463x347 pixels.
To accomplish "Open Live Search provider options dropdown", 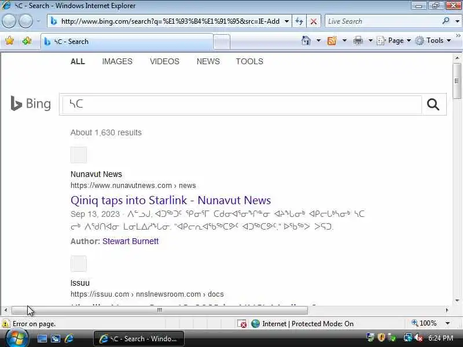I will 457,21.
